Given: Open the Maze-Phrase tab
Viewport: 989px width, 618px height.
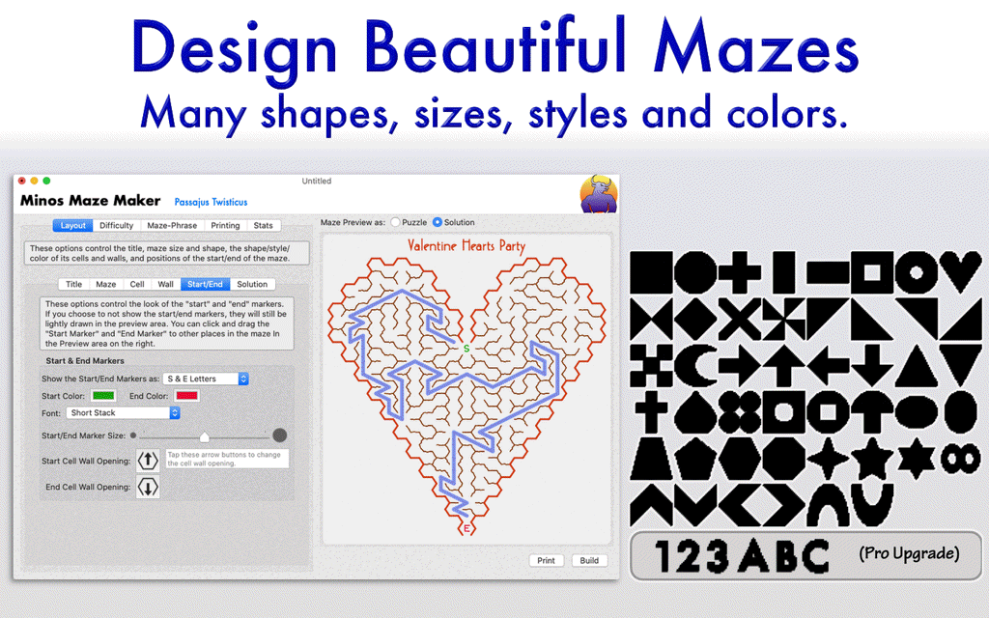Looking at the screenshot, I should (x=171, y=226).
